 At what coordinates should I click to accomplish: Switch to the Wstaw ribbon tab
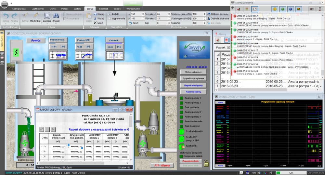(x=77, y=9)
